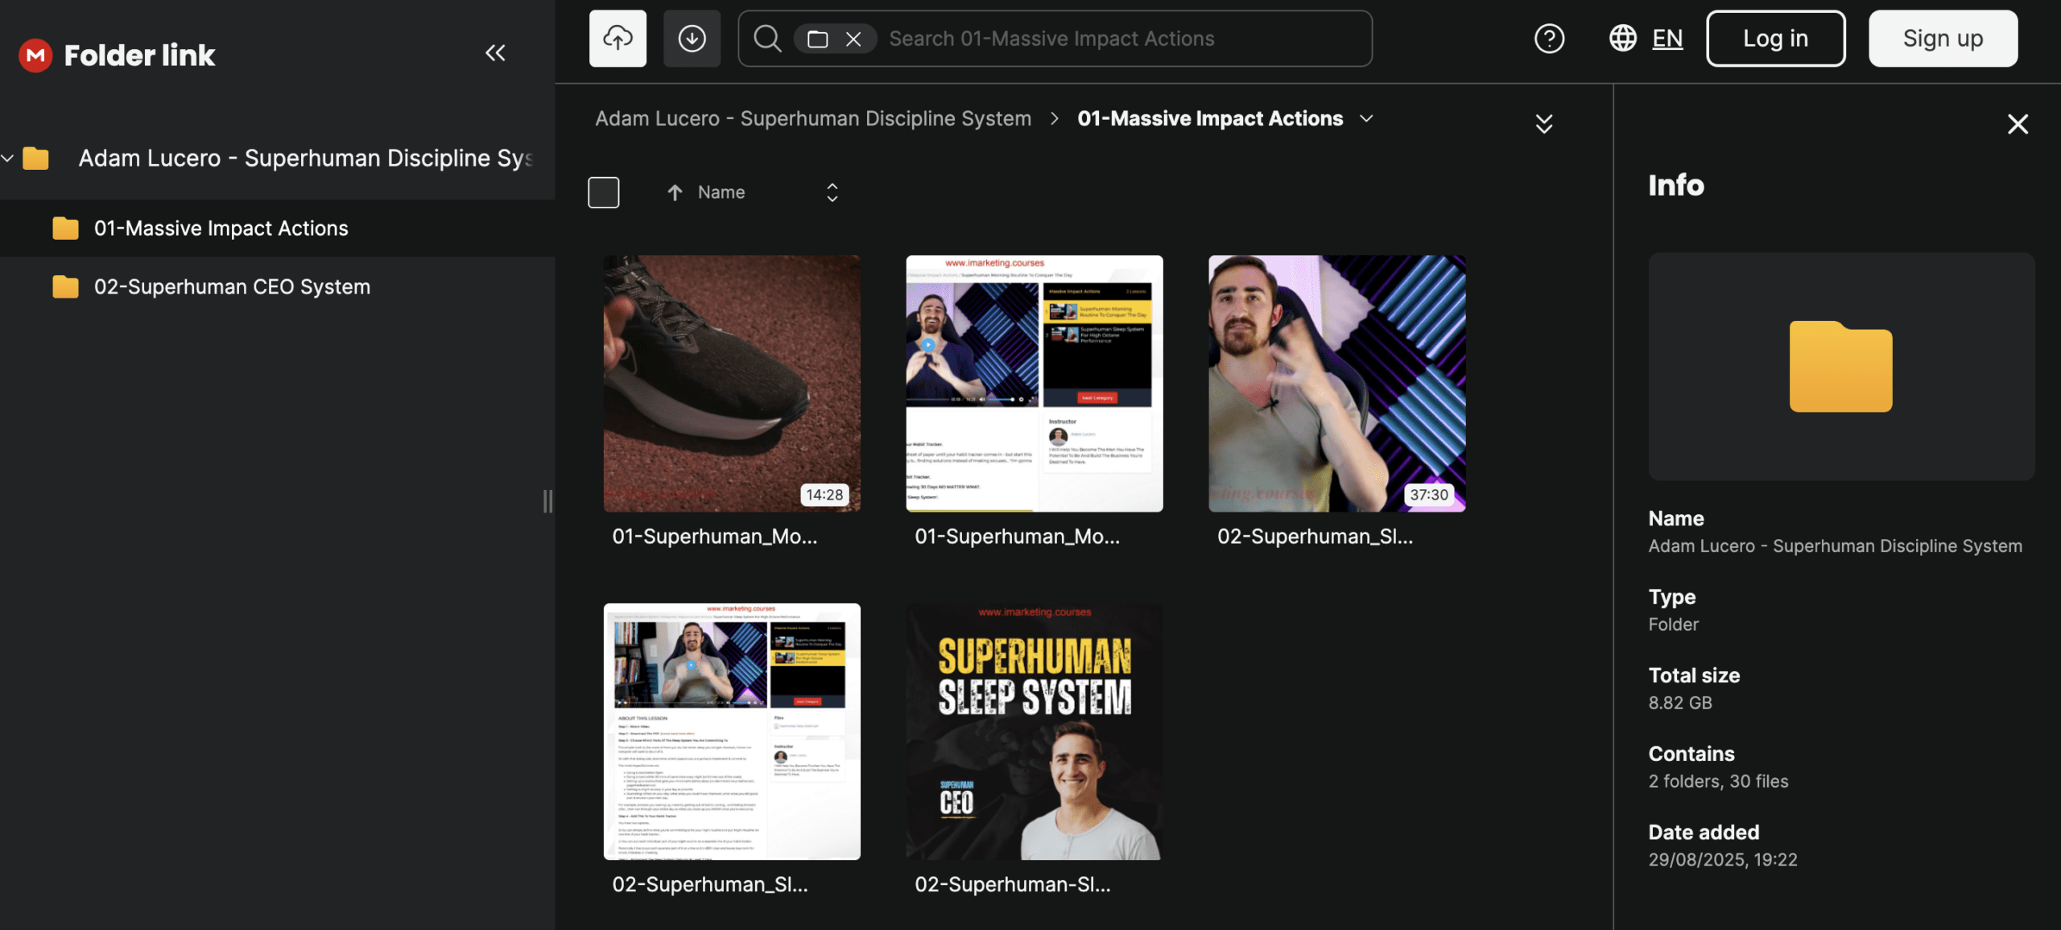Go to Adam Lucero breadcrumb folder

coord(813,118)
